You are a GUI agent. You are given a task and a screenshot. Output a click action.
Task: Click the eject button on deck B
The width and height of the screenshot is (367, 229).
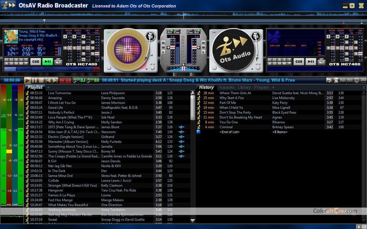(270, 63)
